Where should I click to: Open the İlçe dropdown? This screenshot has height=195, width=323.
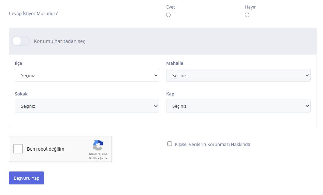tap(87, 76)
